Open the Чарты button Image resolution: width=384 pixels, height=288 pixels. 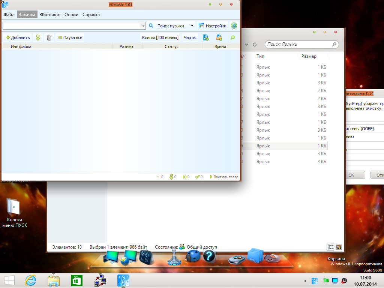[190, 37]
